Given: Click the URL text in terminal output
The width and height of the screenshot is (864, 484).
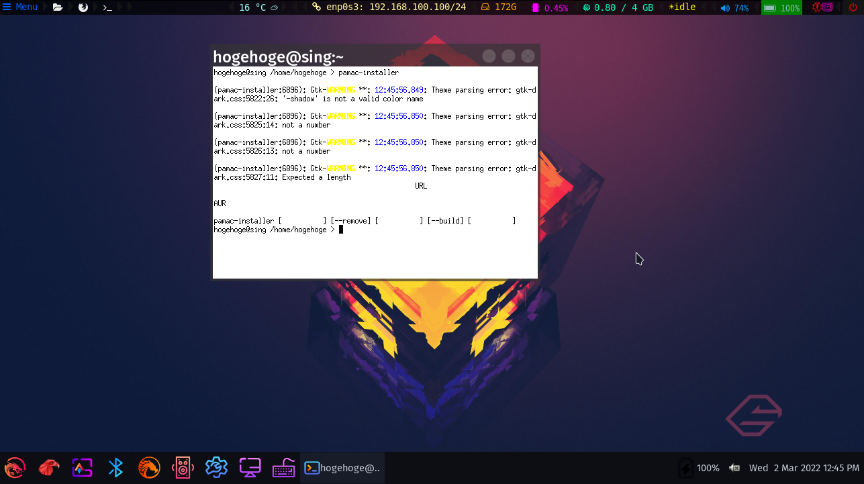Looking at the screenshot, I should tap(421, 186).
